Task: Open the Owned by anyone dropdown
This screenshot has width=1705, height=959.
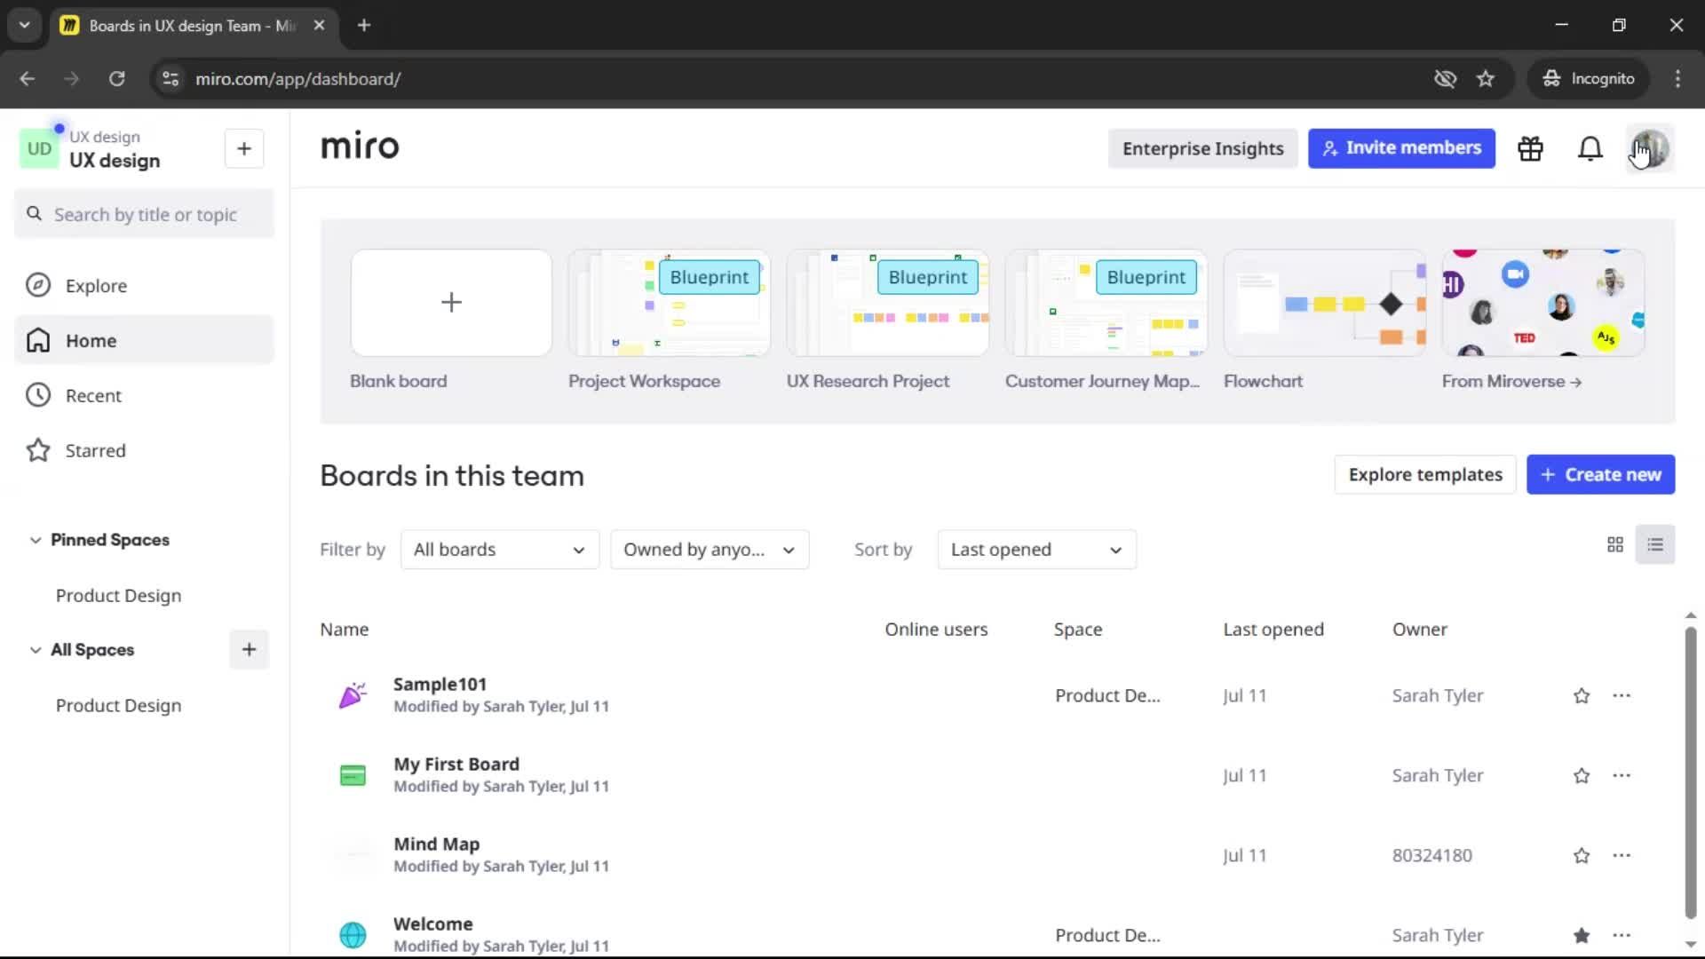Action: pos(710,550)
